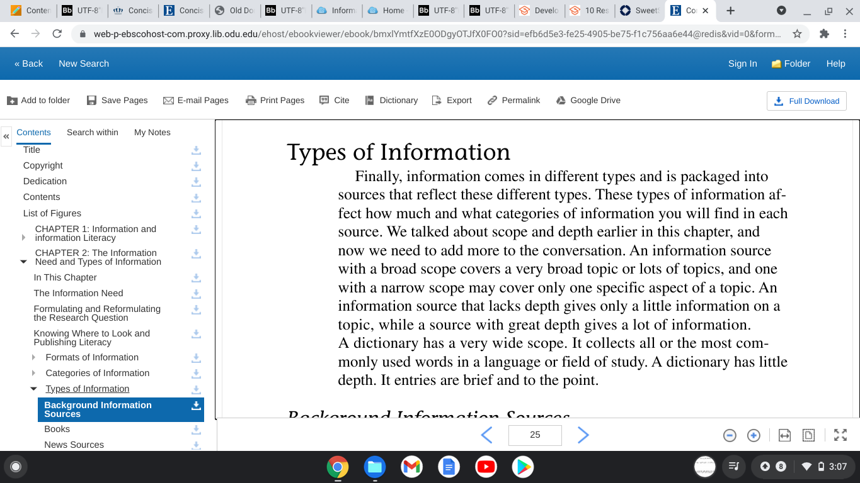This screenshot has height=483, width=860.
Task: Open the 'Sweet' browser tab
Action: pyautogui.click(x=639, y=11)
